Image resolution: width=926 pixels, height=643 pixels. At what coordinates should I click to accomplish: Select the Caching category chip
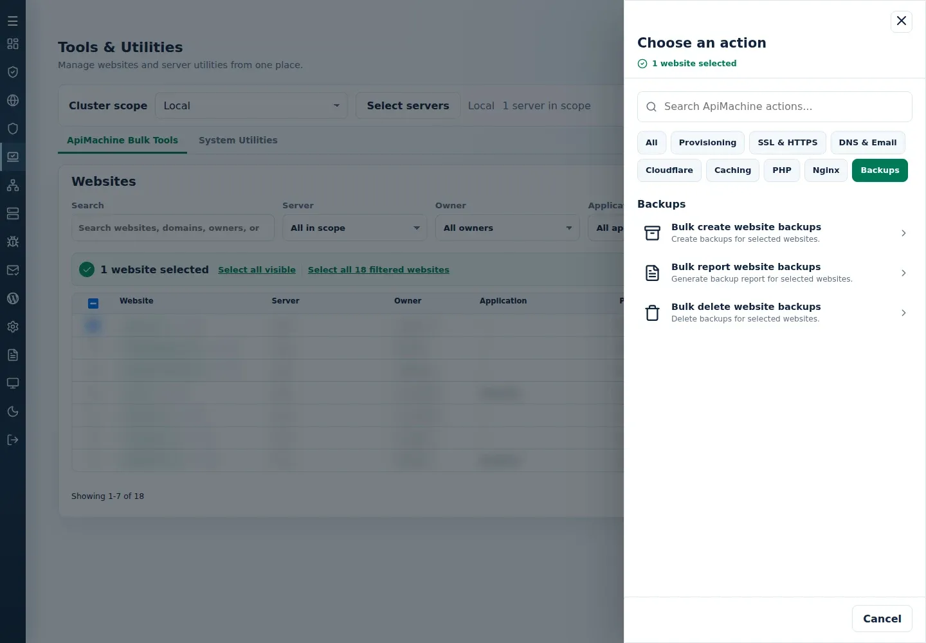coord(732,170)
